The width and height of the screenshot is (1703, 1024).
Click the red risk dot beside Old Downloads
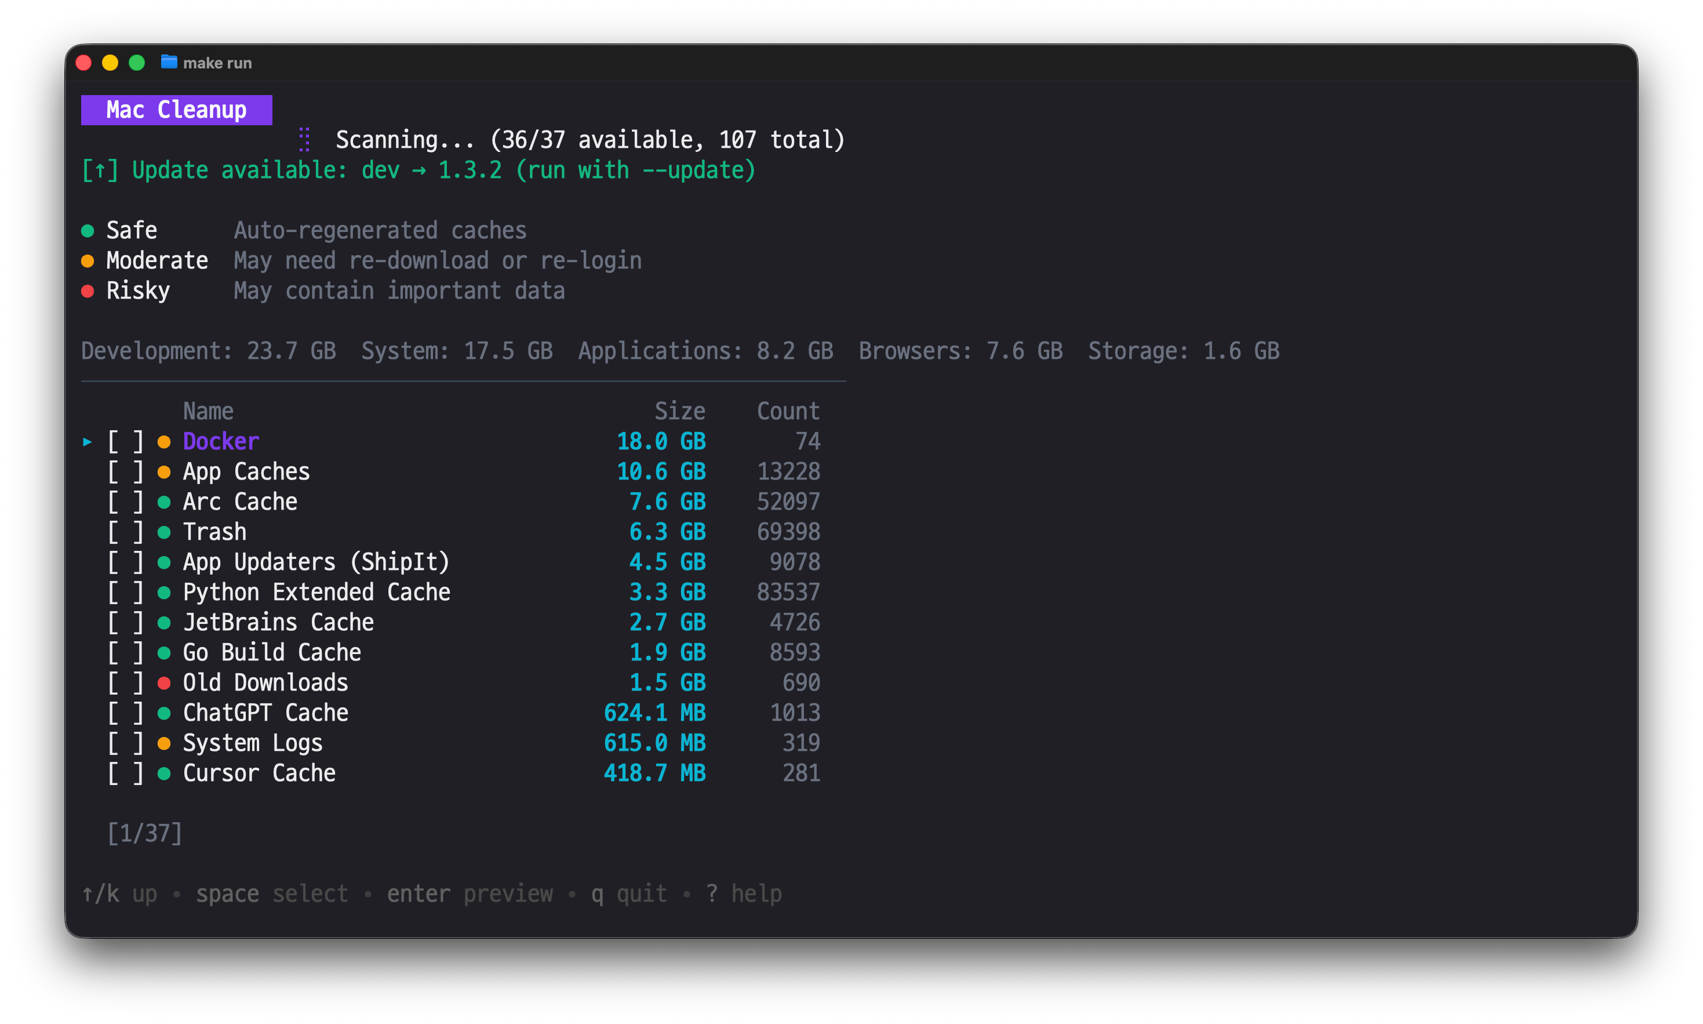point(163,683)
